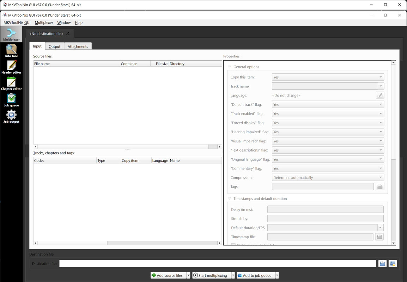Browse for the destination file
The width and height of the screenshot is (407, 282).
[382, 264]
